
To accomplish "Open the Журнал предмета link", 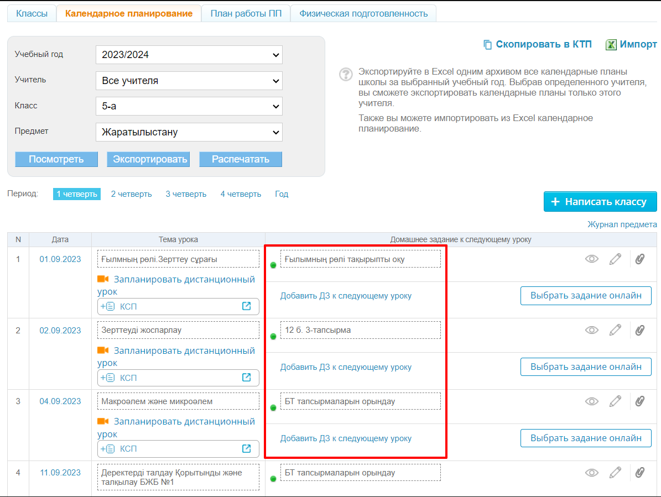I will pos(622,224).
